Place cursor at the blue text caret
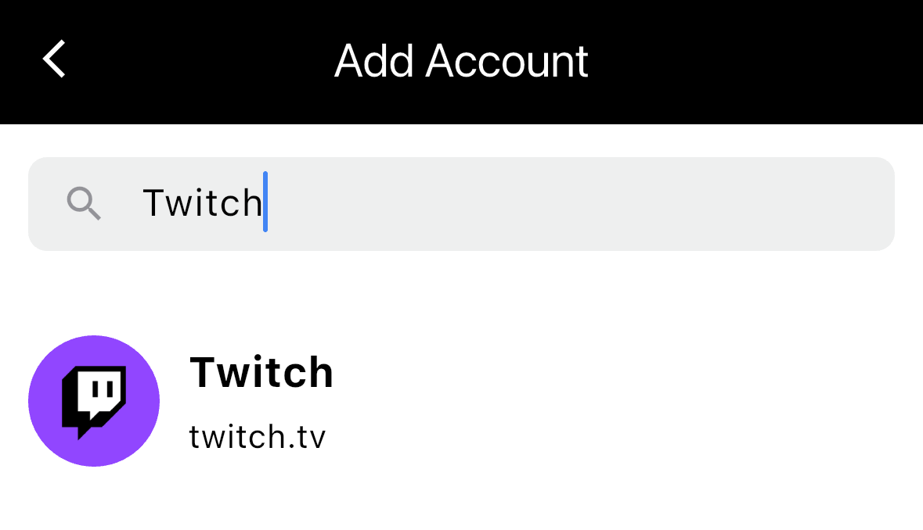 (x=265, y=202)
